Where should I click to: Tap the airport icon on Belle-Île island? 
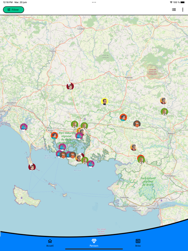(x=22, y=198)
